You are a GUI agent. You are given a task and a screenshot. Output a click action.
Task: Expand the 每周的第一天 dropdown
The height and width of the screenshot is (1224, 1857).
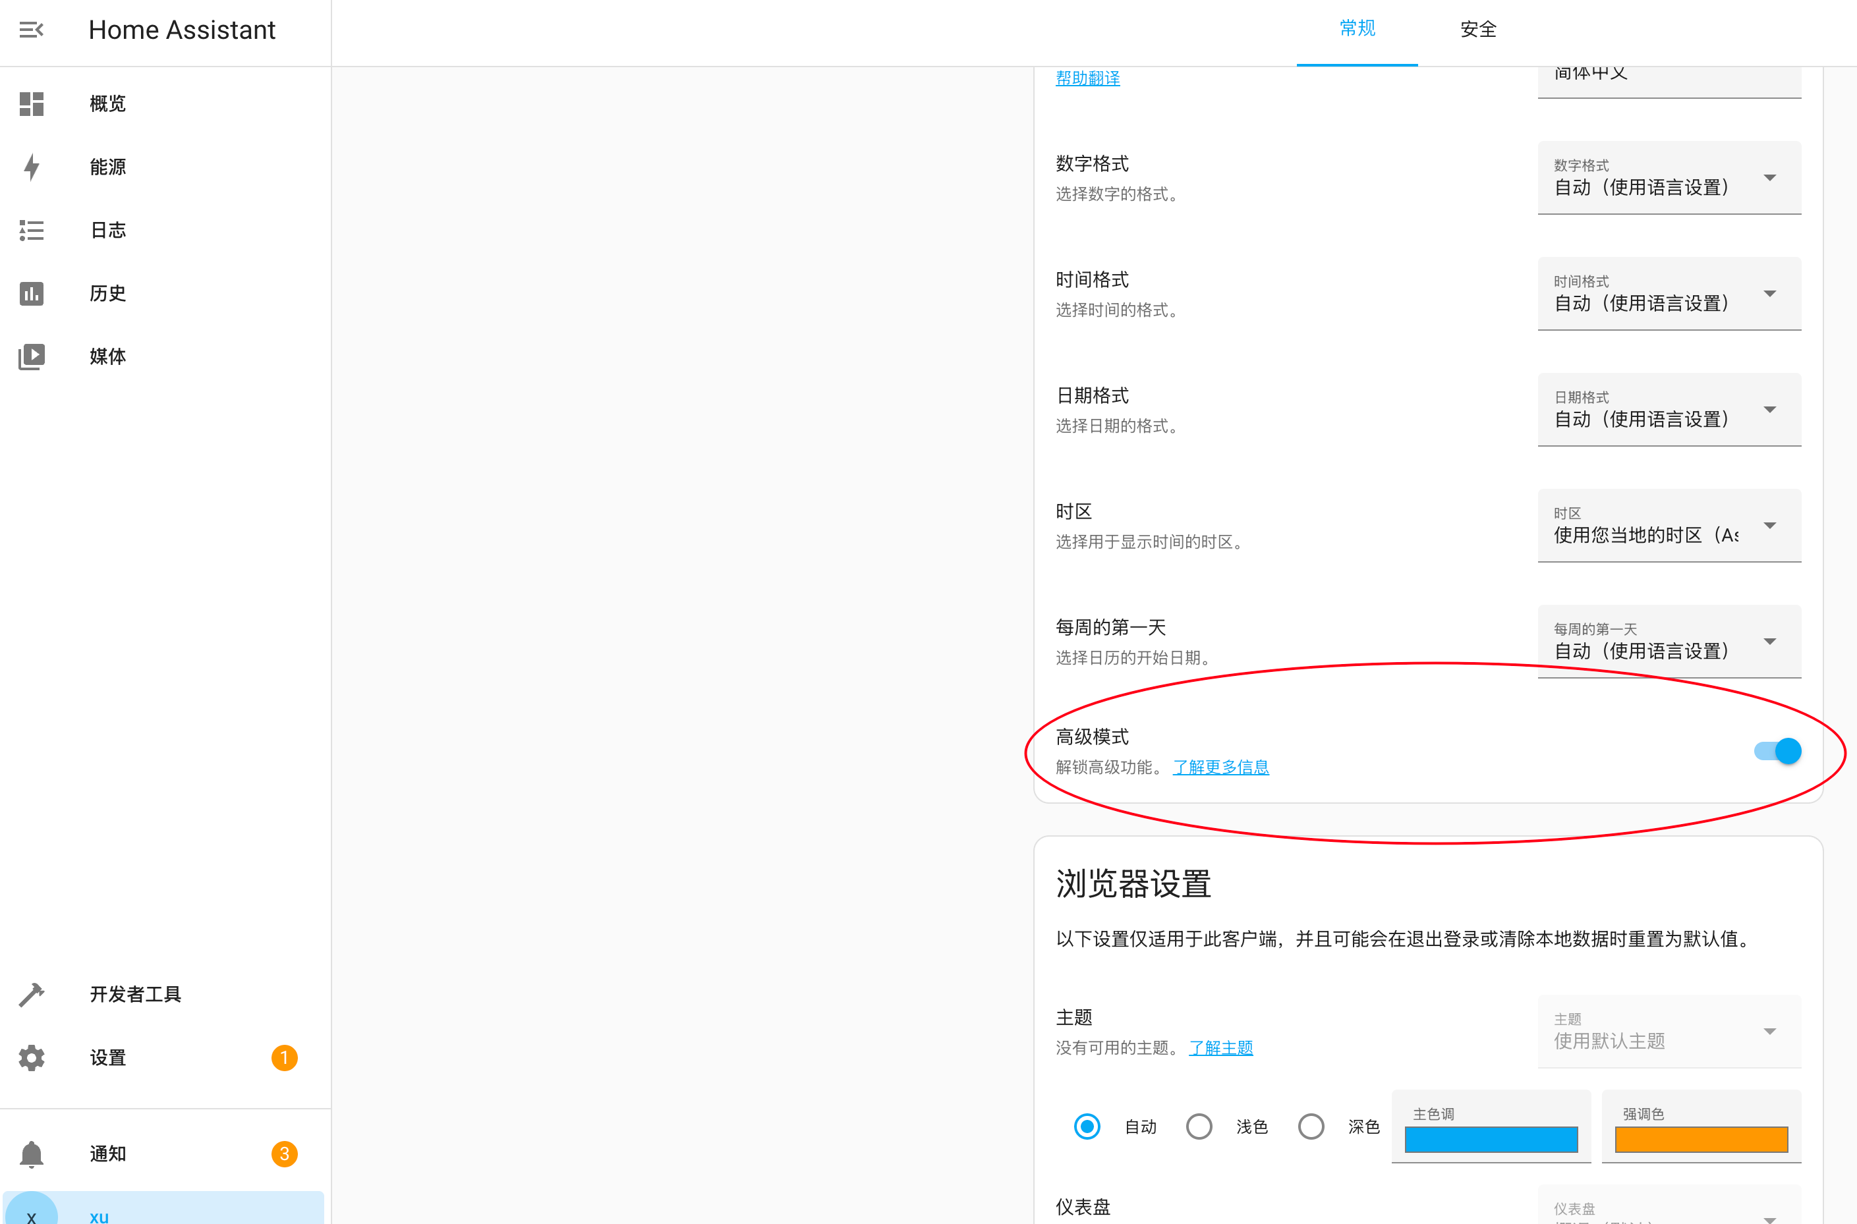pos(1669,641)
